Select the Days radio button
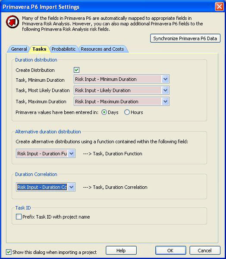 [x=104, y=112]
